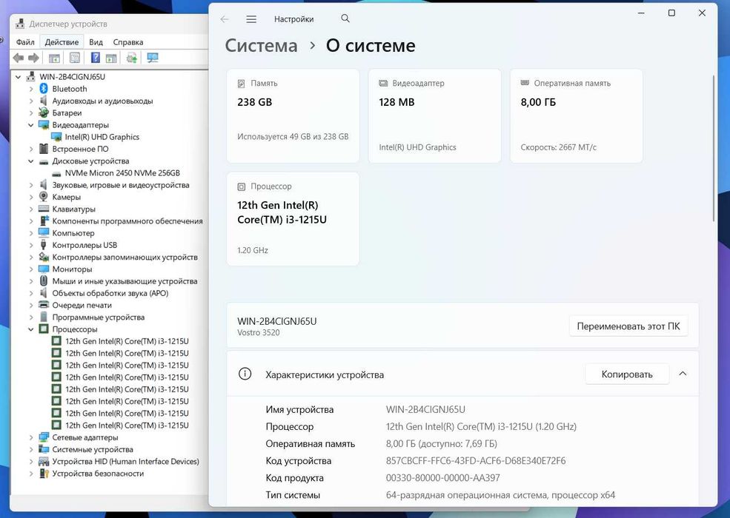This screenshot has height=518, width=730.
Task: Open the Оперативная память 8,00 ГБ card
Action: 577,115
